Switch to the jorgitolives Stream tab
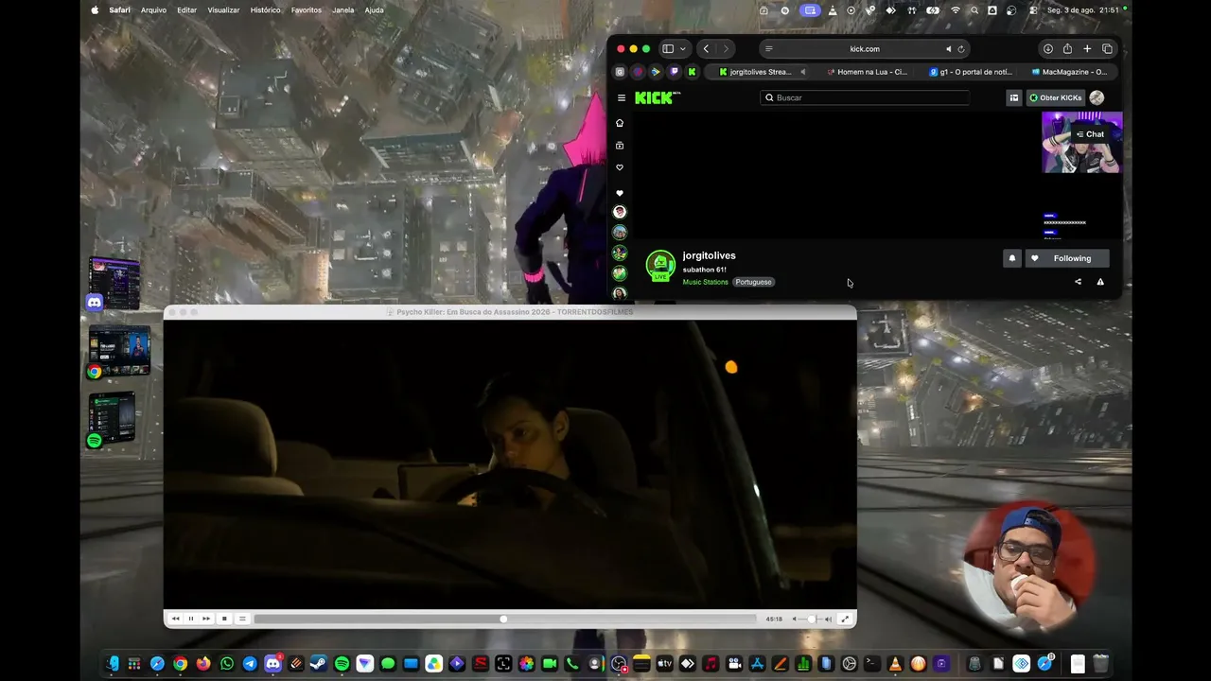This screenshot has width=1211, height=681. [x=757, y=72]
